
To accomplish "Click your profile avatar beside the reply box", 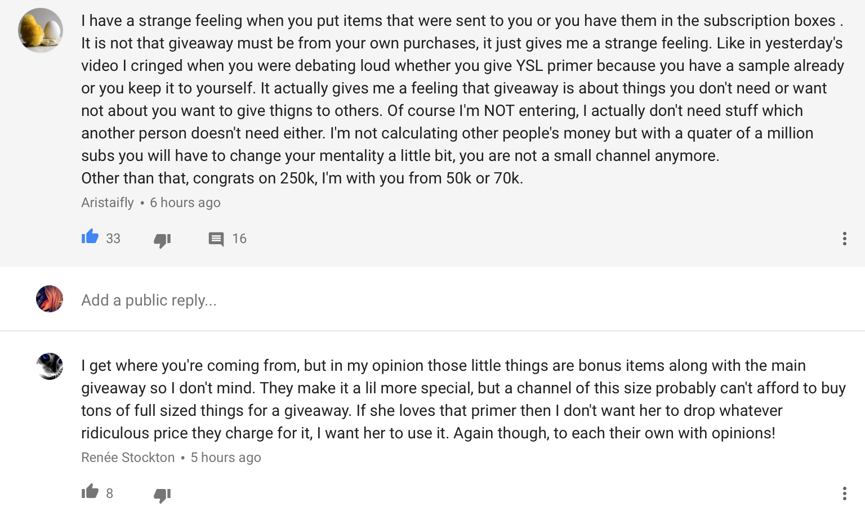I will 50,299.
